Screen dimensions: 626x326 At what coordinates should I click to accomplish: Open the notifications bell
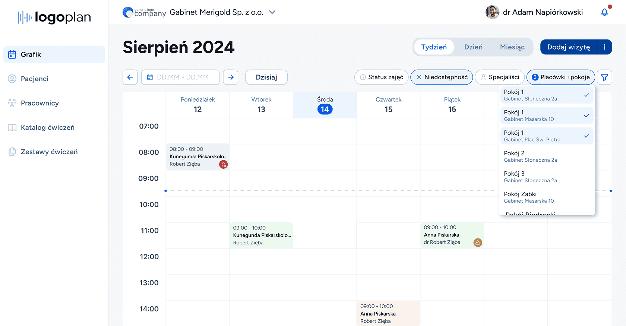(x=604, y=12)
